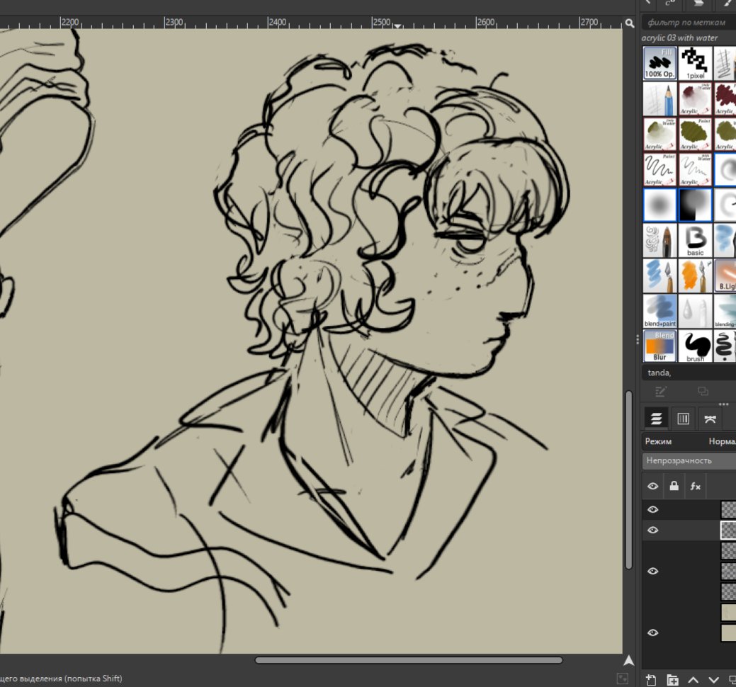The width and height of the screenshot is (736, 687).
Task: Choose the blend+paint brush preset
Action: [x=659, y=311]
